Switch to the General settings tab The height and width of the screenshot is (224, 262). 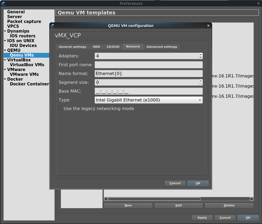pyautogui.click(x=72, y=47)
